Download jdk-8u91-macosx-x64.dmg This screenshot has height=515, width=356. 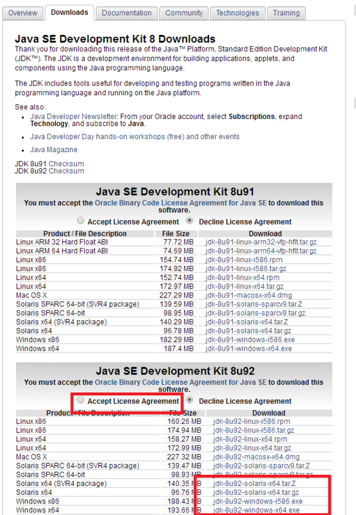click(x=249, y=295)
